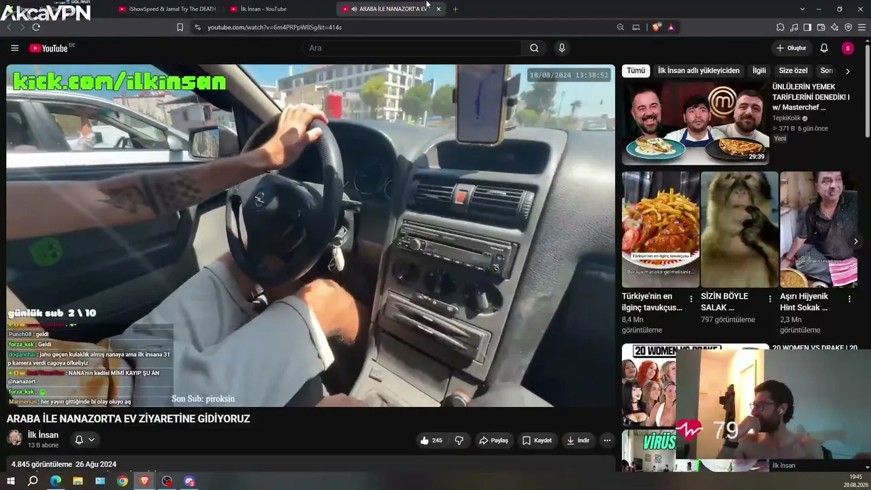The width and height of the screenshot is (871, 490).
Task: Open the Masterchef video thumbnail
Action: (695, 124)
